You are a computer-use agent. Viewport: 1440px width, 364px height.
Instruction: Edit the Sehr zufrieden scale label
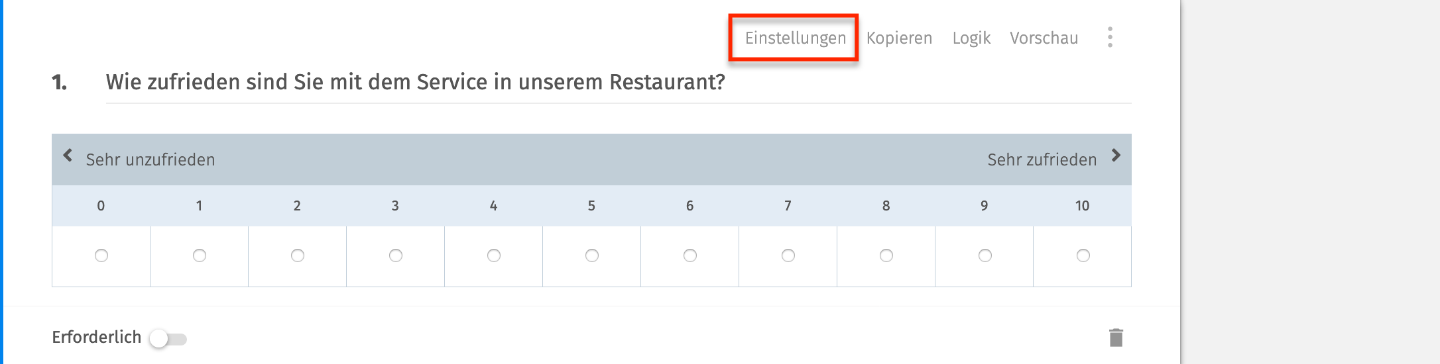click(x=1042, y=159)
